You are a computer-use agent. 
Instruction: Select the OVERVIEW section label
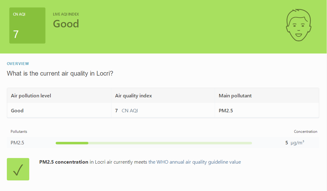(18, 63)
